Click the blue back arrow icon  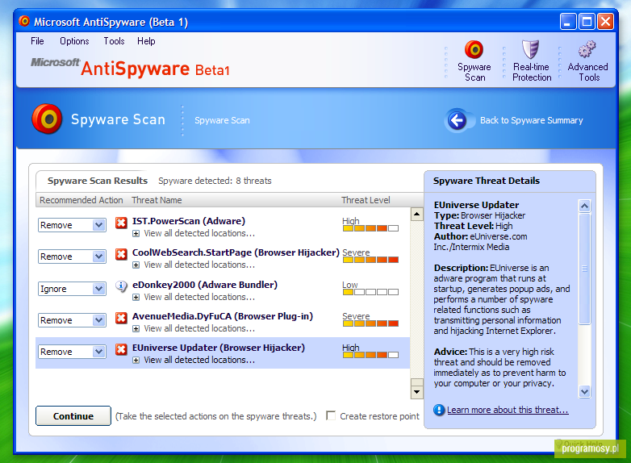pyautogui.click(x=458, y=120)
